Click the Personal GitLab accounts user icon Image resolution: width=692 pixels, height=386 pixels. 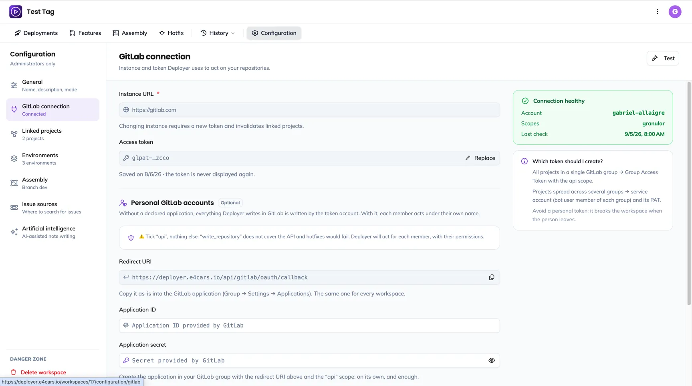[123, 203]
